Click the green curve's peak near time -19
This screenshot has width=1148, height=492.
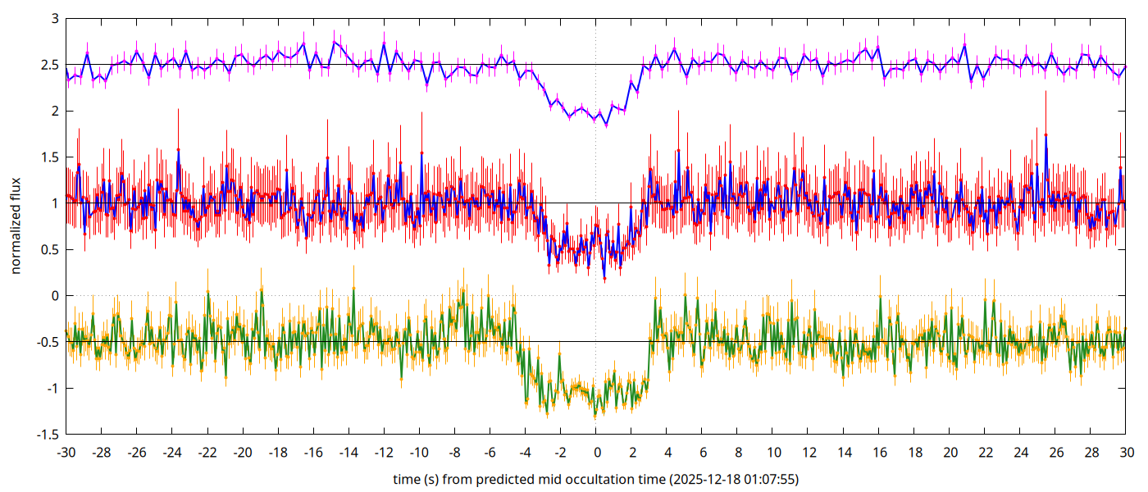(262, 289)
